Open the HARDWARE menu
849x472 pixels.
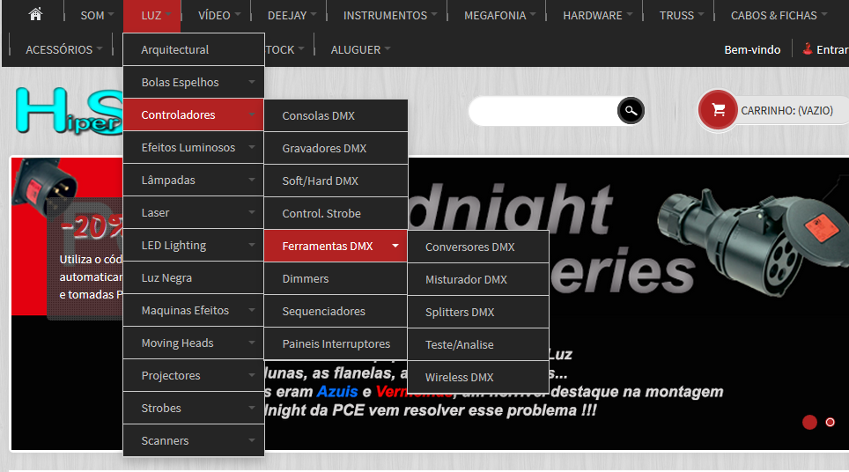coord(597,15)
